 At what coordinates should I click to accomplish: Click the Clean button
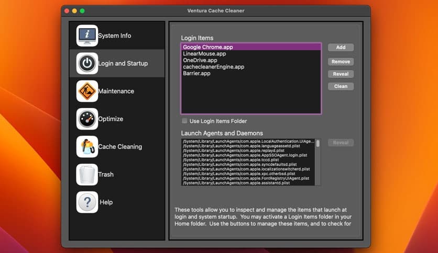(341, 86)
